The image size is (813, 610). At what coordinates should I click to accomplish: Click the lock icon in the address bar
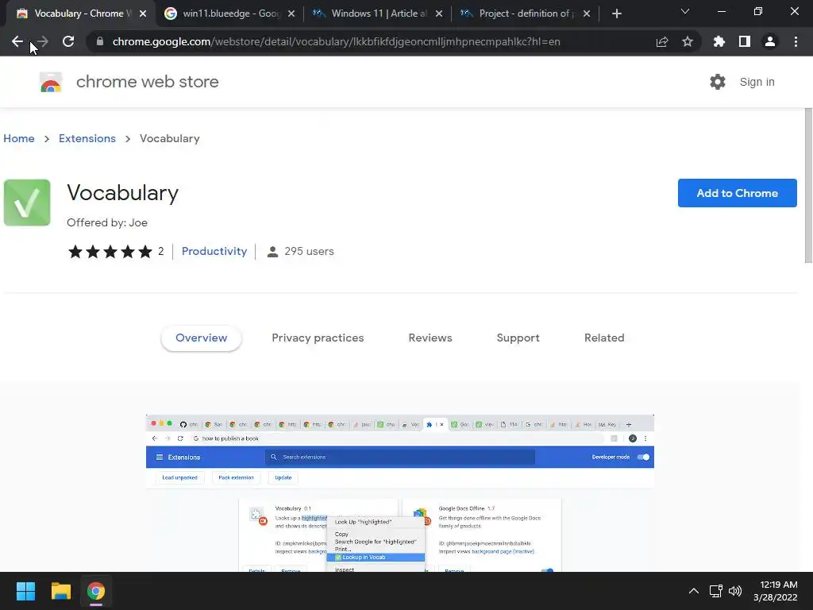tap(100, 41)
